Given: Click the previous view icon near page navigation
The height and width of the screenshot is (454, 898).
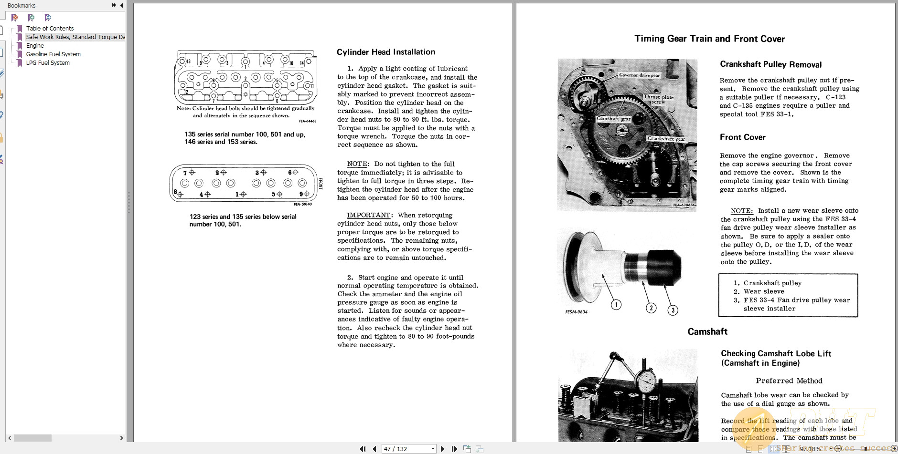Looking at the screenshot, I should [467, 448].
